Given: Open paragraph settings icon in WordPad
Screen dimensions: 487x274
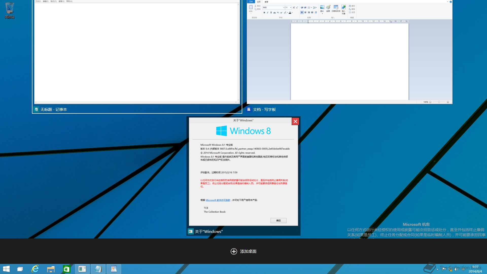Looking at the screenshot, I should coord(316,12).
